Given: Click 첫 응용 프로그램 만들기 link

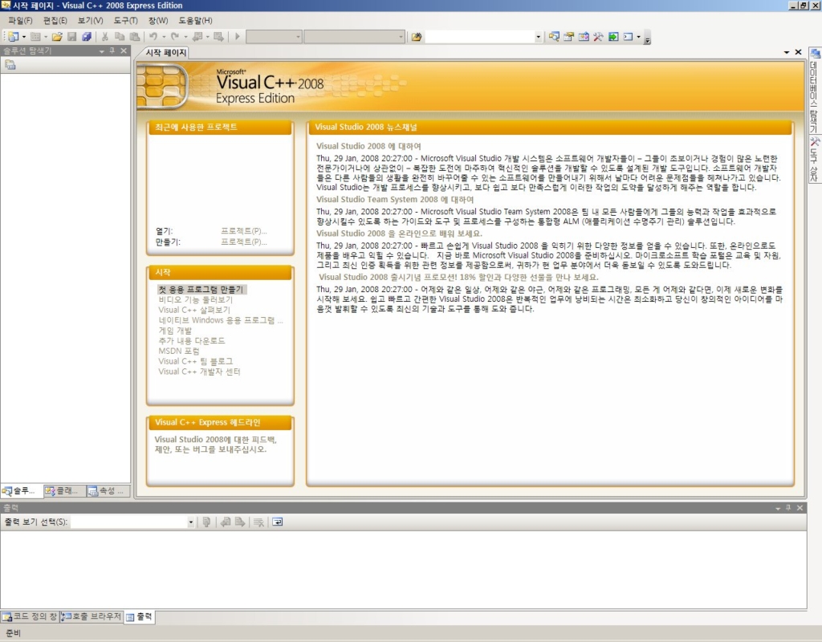Looking at the screenshot, I should coord(201,289).
